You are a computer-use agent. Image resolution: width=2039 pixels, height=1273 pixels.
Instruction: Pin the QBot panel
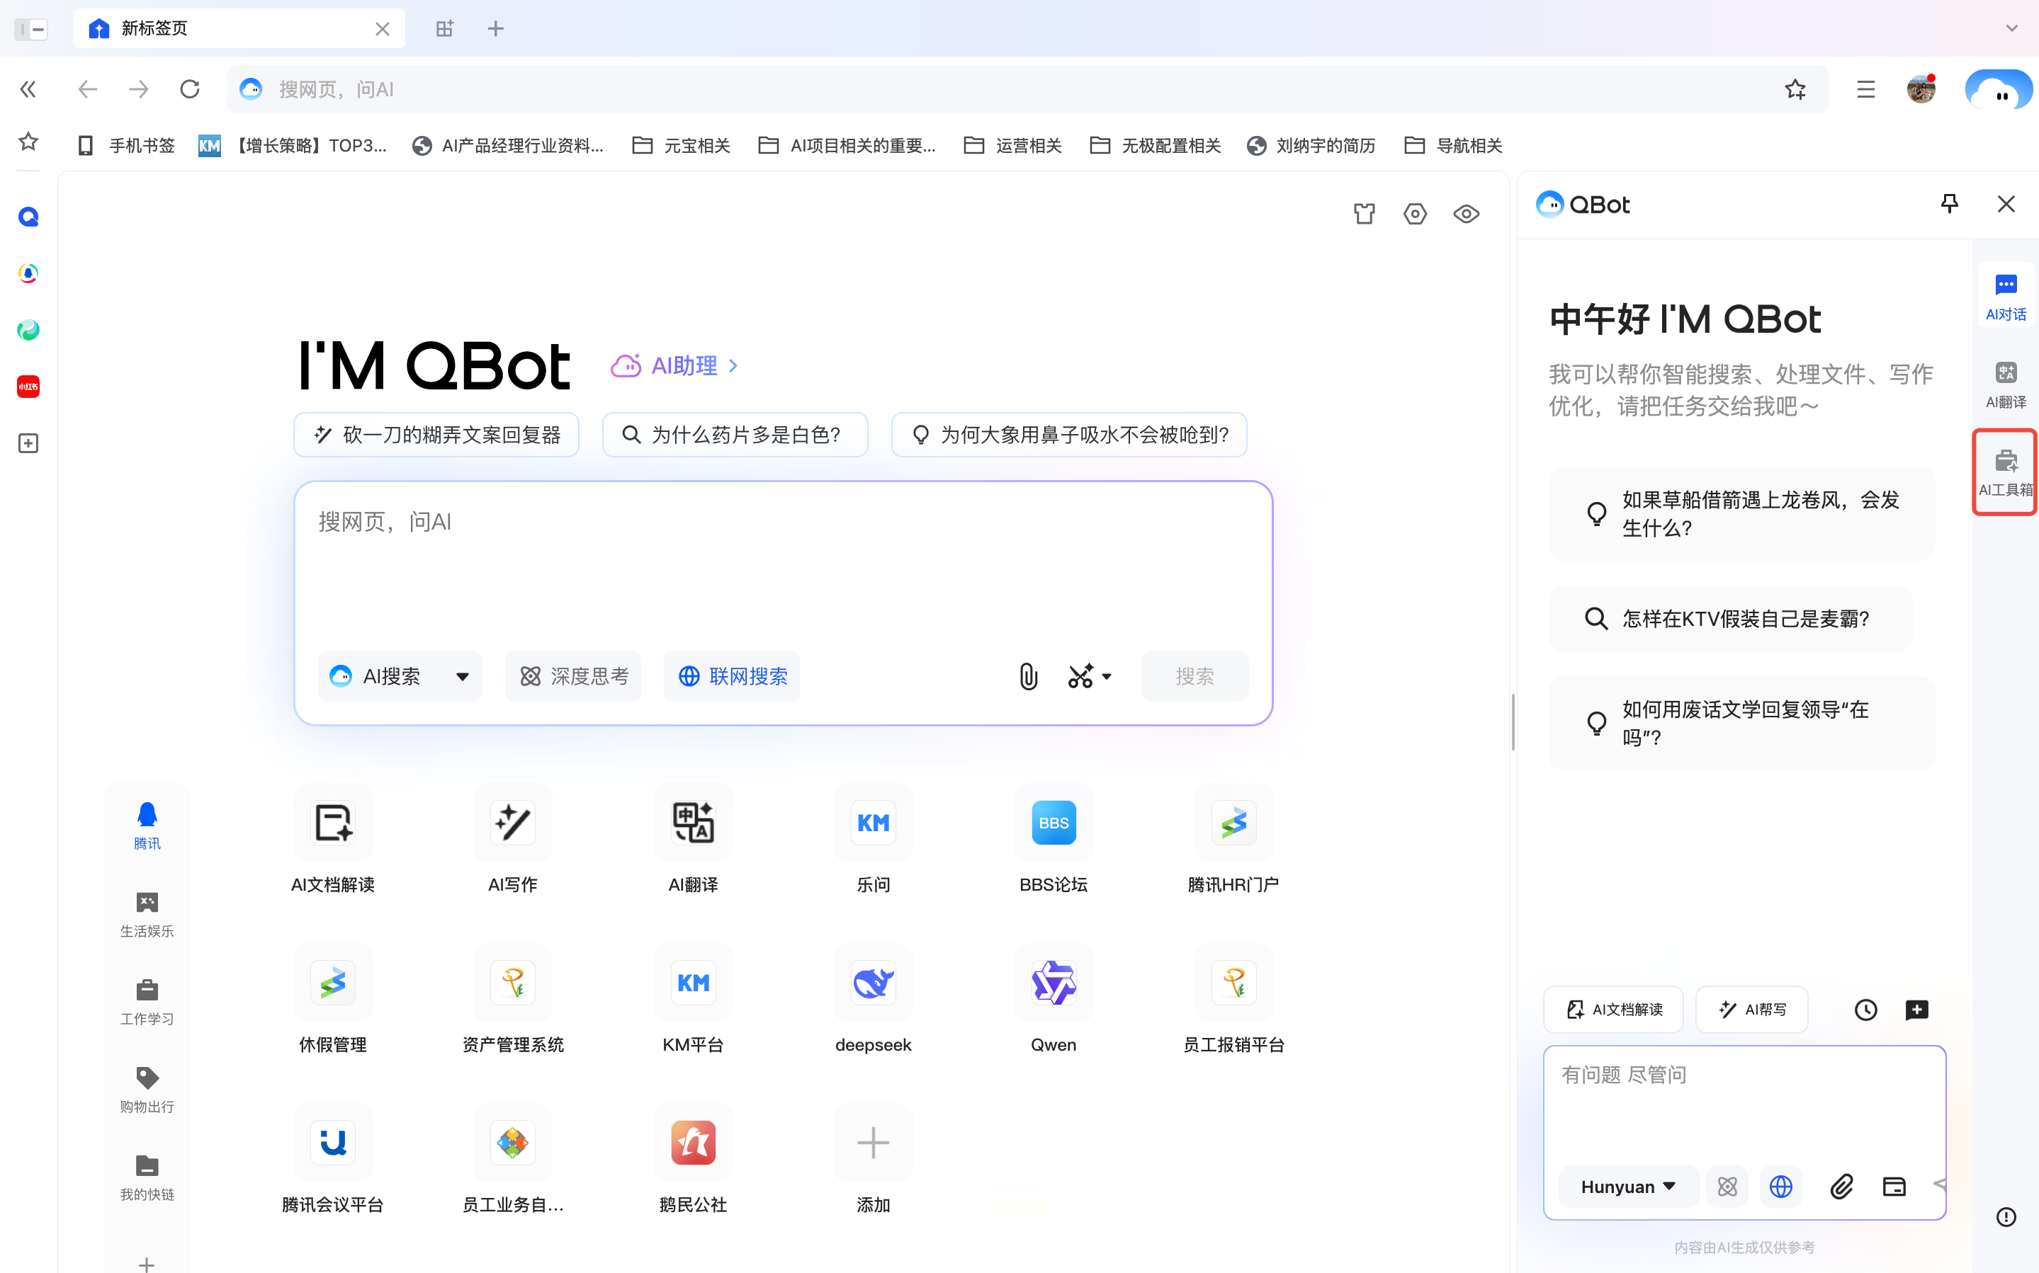coord(1949,204)
